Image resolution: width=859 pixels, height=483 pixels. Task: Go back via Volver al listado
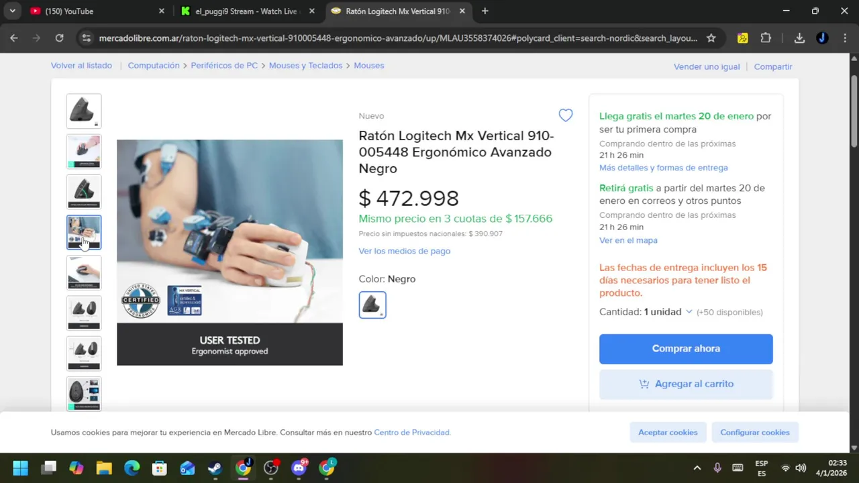81,66
